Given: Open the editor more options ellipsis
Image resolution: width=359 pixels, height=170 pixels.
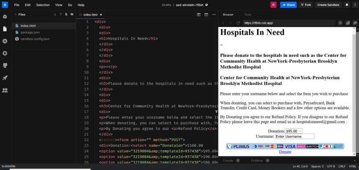Looking at the screenshot, I should (214, 15).
